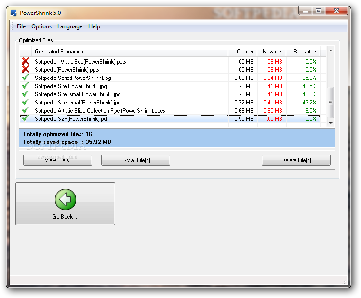Image resolution: width=361 pixels, height=298 pixels.
Task: Click the green Go Back arrow icon
Action: (x=66, y=199)
